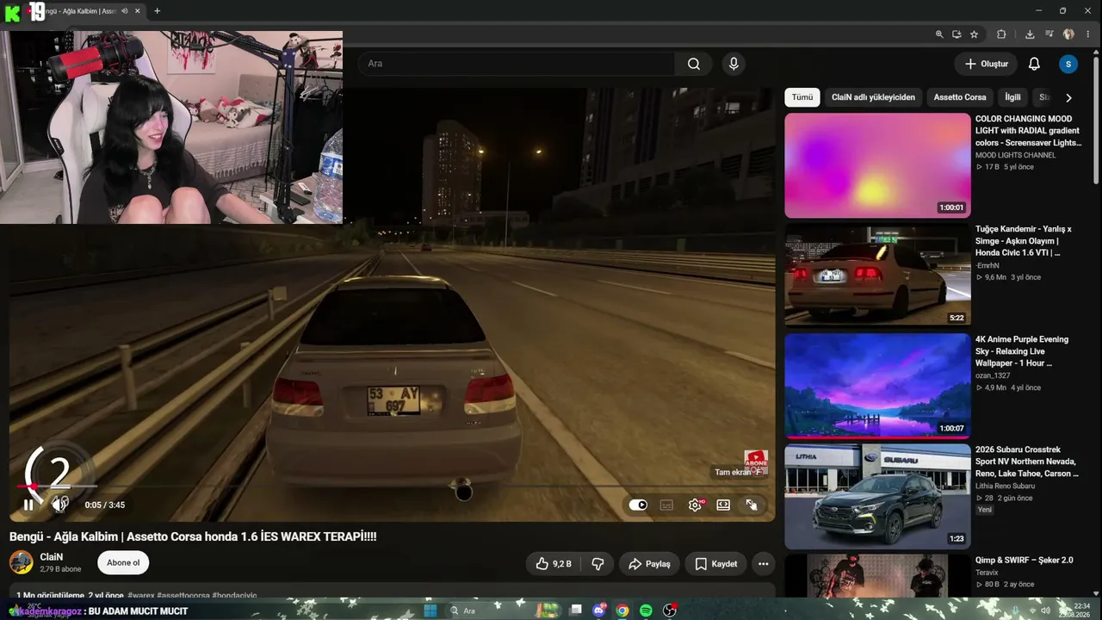1102x620 pixels.
Task: Show more filter chips with right arrow
Action: [1068, 97]
